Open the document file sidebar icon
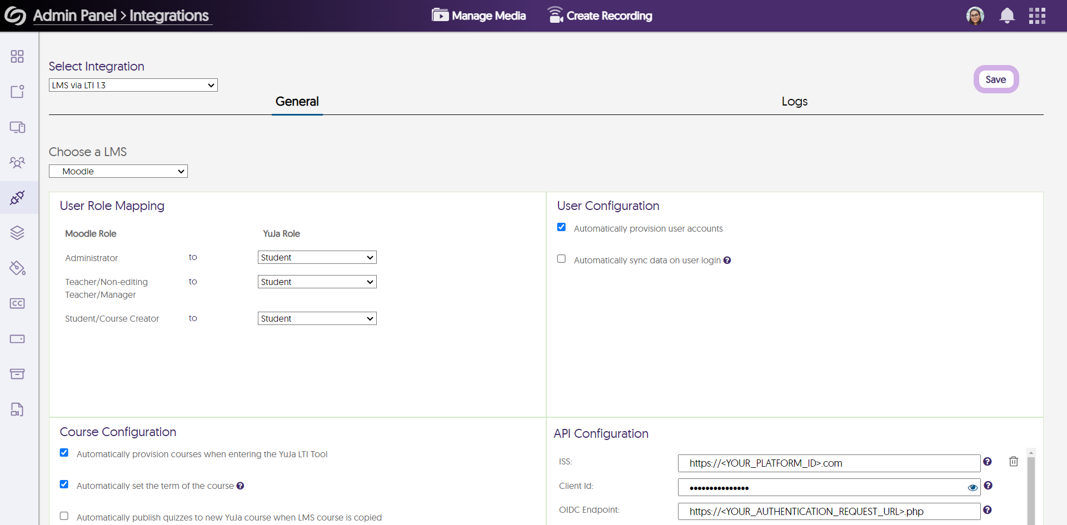 [17, 409]
